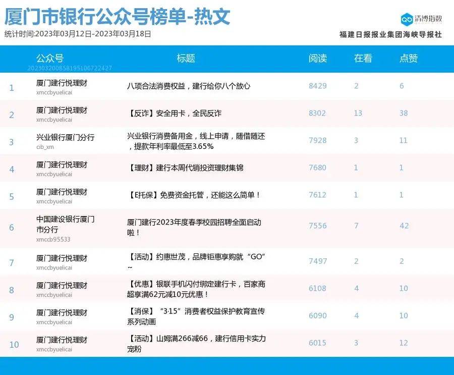Viewport: 454px width, 375px height.
Task: Click read count 7928
Action: [x=318, y=140]
